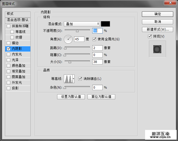Click the angle dial control
The height and width of the screenshot is (141, 178).
pos(68,39)
